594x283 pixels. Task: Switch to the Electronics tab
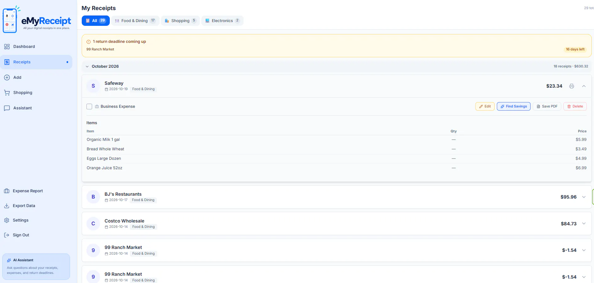pos(222,21)
